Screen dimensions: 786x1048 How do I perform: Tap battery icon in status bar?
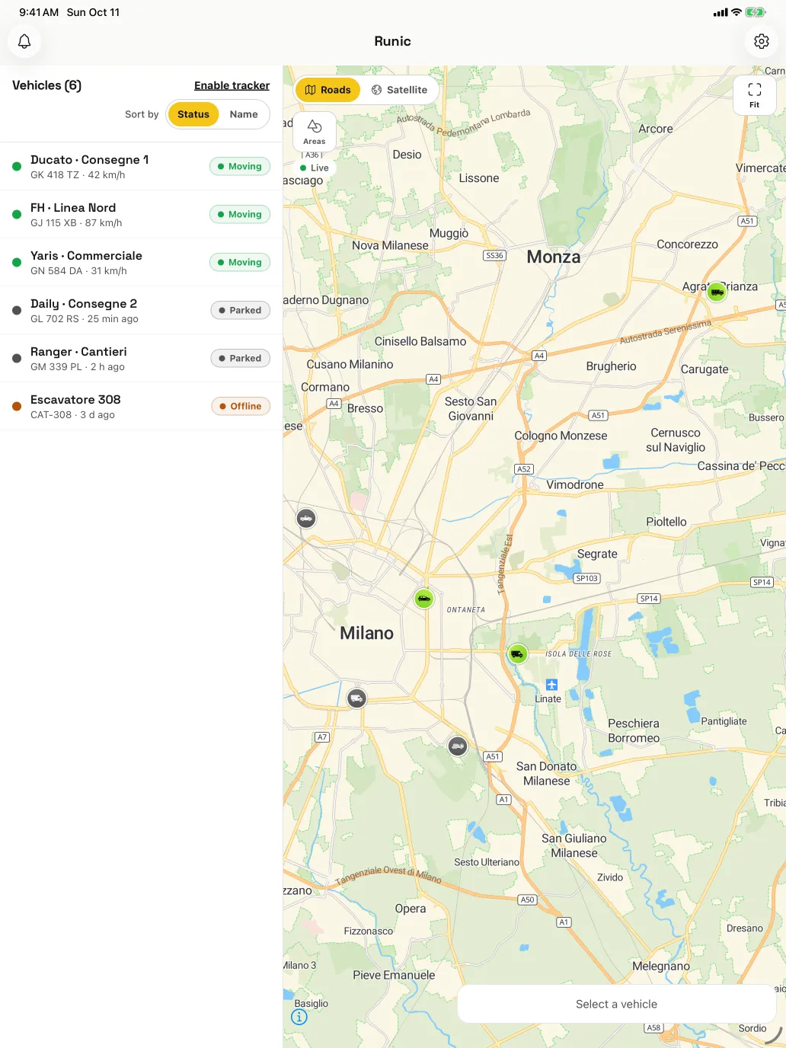click(x=756, y=12)
